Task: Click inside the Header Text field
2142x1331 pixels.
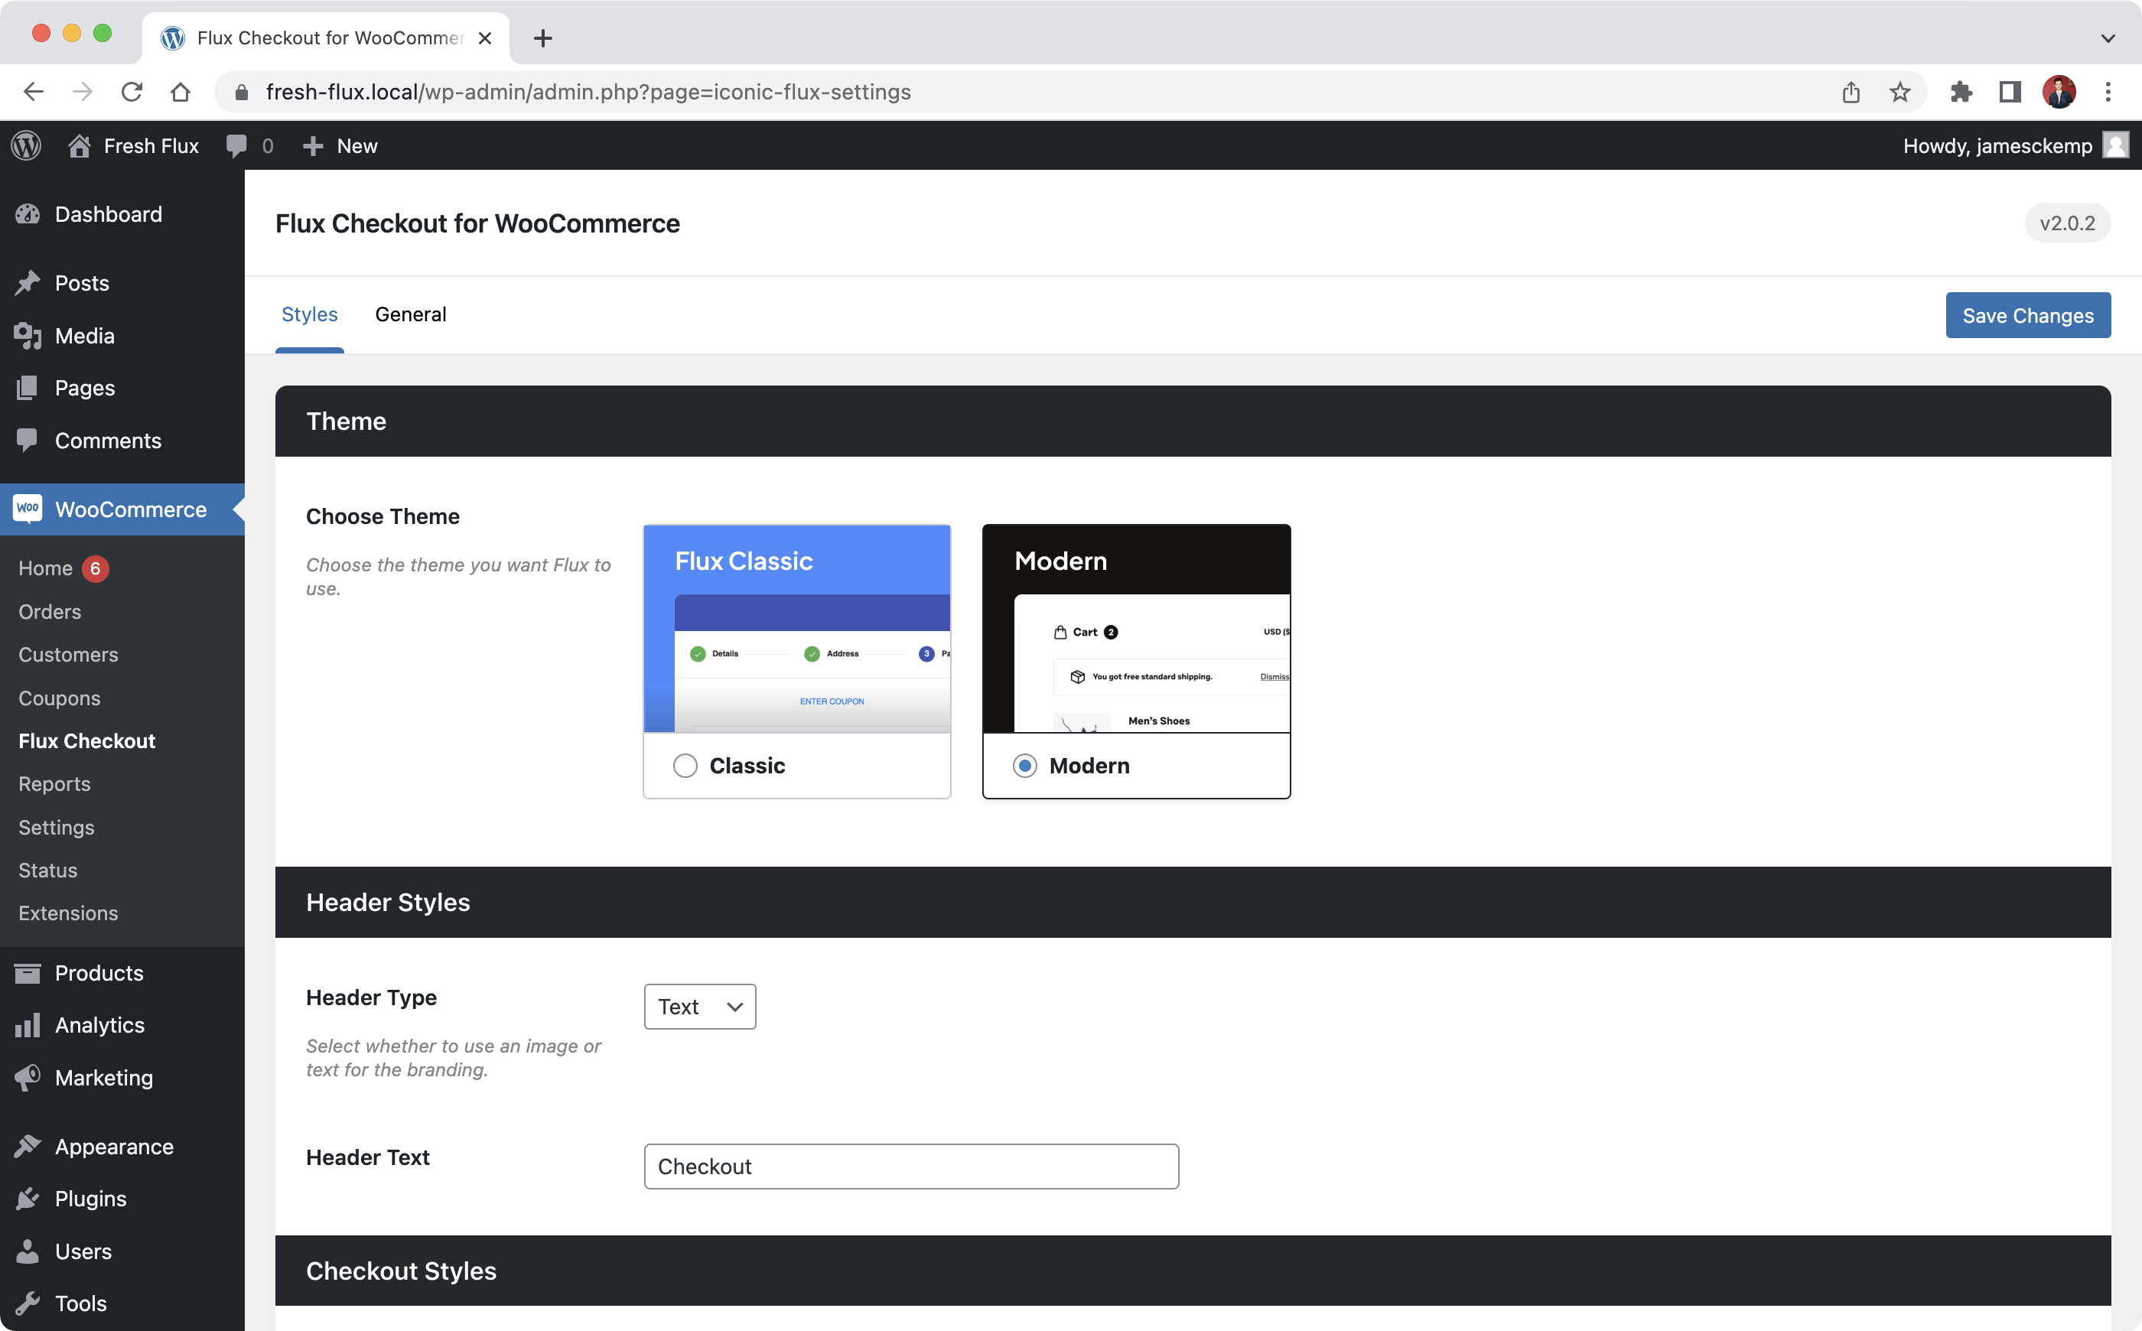Action: click(911, 1166)
